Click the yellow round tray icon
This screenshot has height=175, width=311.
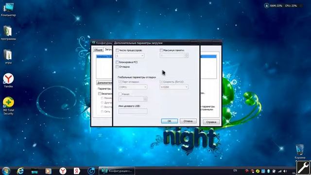pyautogui.click(x=258, y=171)
